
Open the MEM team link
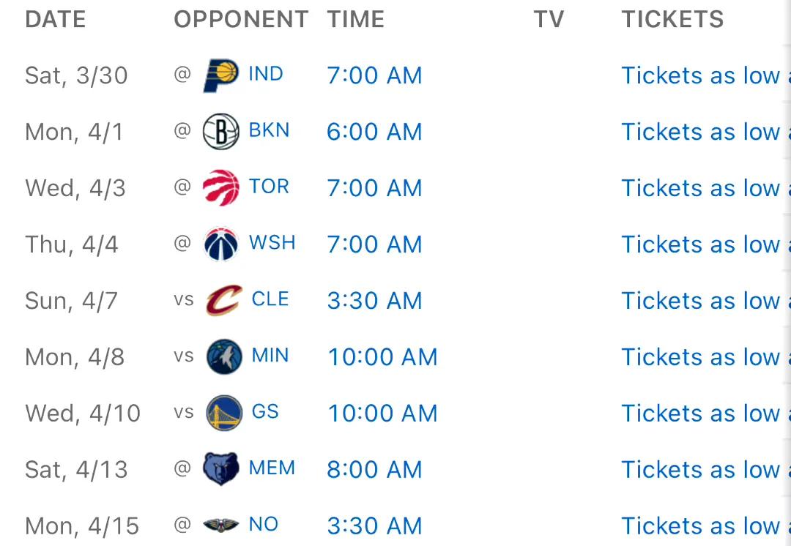pos(272,468)
